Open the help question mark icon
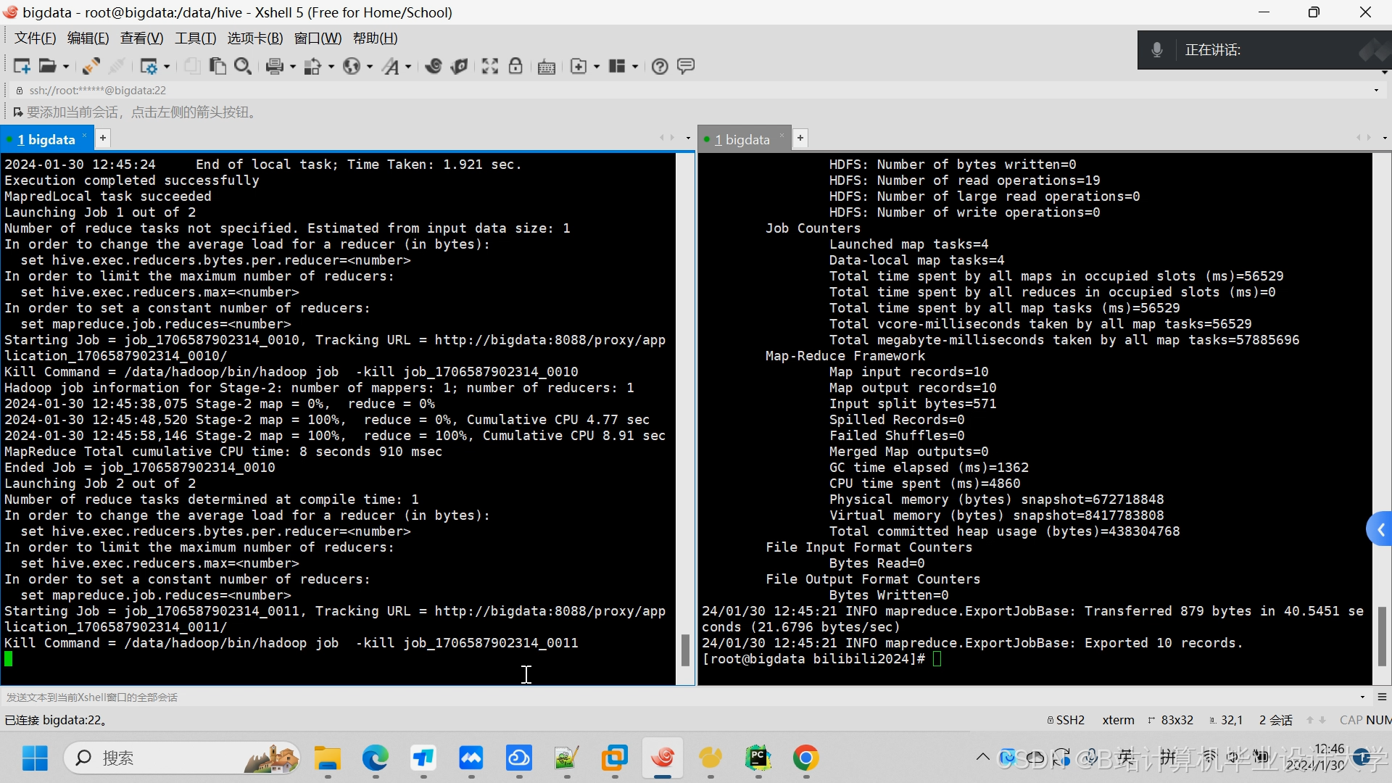The width and height of the screenshot is (1392, 783). [x=659, y=66]
